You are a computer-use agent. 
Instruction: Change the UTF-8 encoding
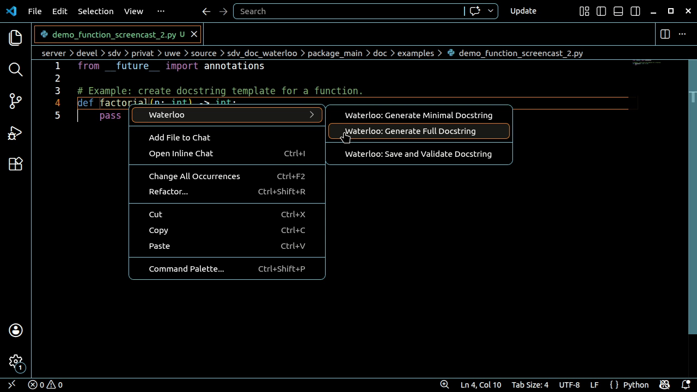(569, 384)
